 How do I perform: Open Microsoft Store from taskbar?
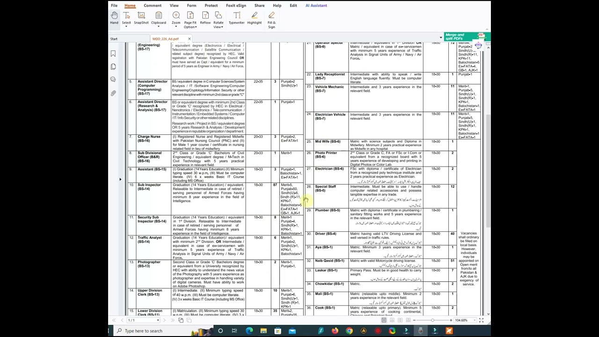(x=278, y=331)
